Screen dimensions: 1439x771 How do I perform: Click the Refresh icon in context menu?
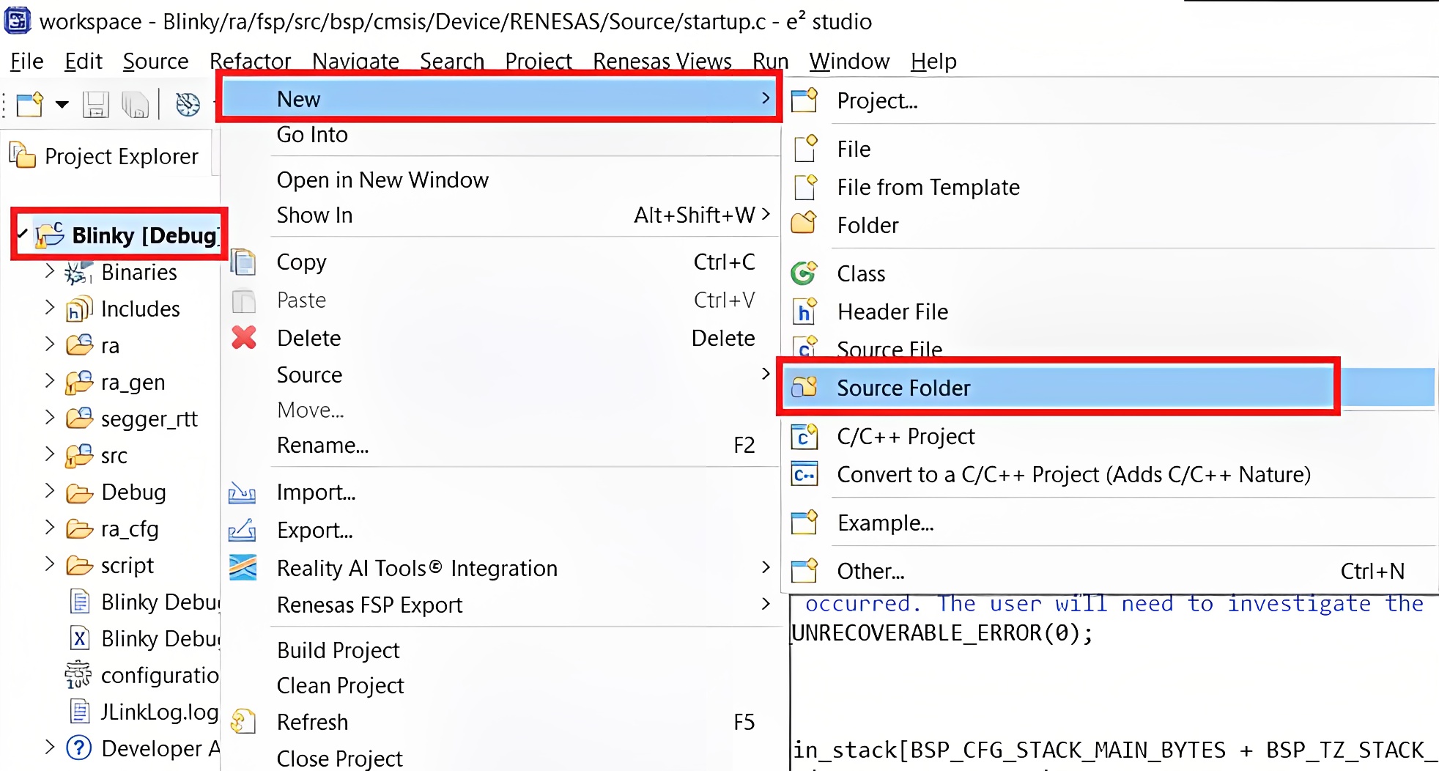tap(243, 722)
